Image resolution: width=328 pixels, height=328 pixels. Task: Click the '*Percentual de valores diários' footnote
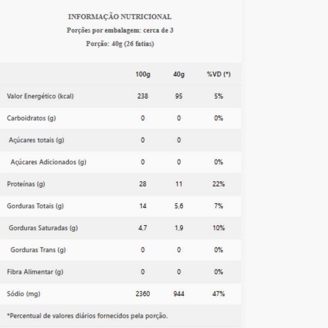click(x=87, y=316)
